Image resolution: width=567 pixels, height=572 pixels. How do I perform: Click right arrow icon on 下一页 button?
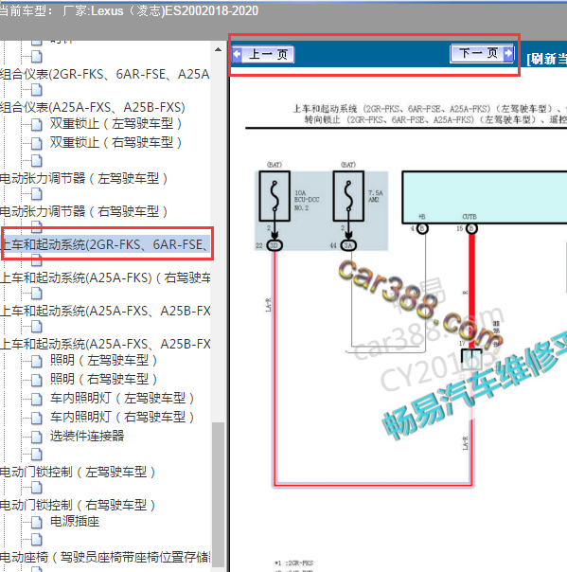[x=508, y=54]
